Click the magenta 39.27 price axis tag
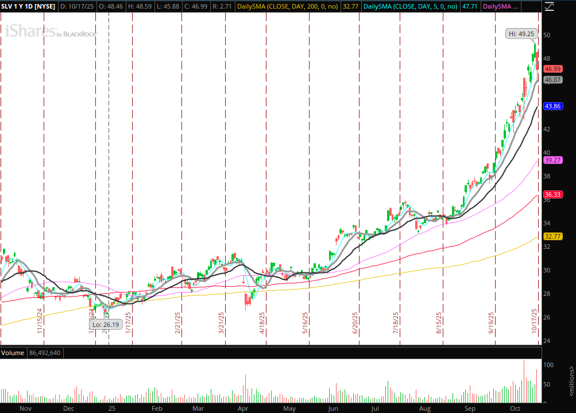 (552, 161)
